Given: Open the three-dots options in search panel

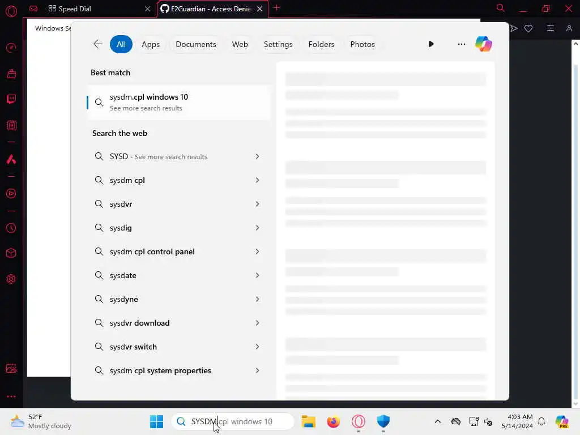Looking at the screenshot, I should (x=461, y=44).
